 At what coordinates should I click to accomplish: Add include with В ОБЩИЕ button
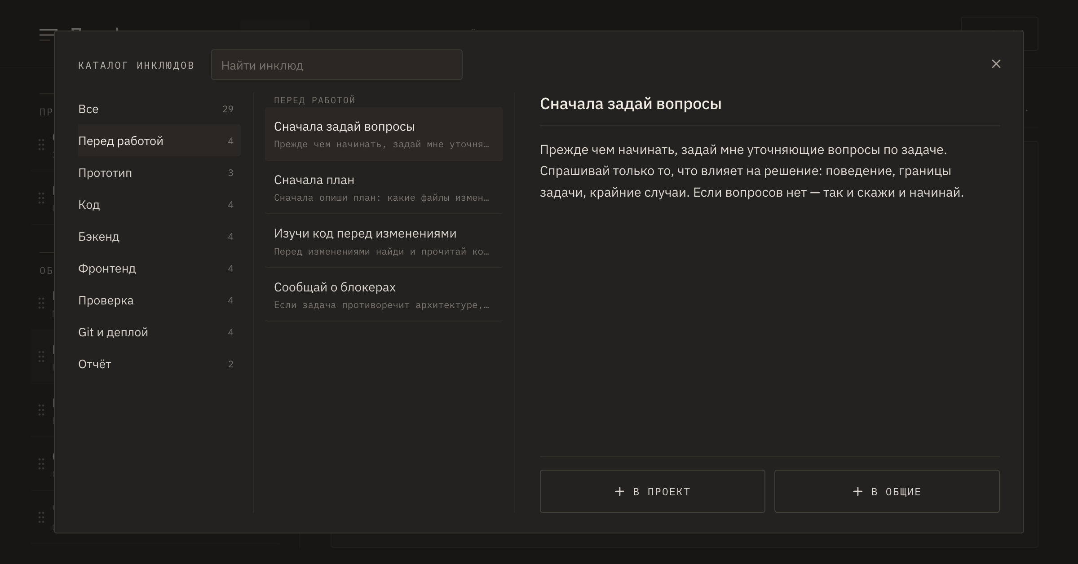click(887, 491)
